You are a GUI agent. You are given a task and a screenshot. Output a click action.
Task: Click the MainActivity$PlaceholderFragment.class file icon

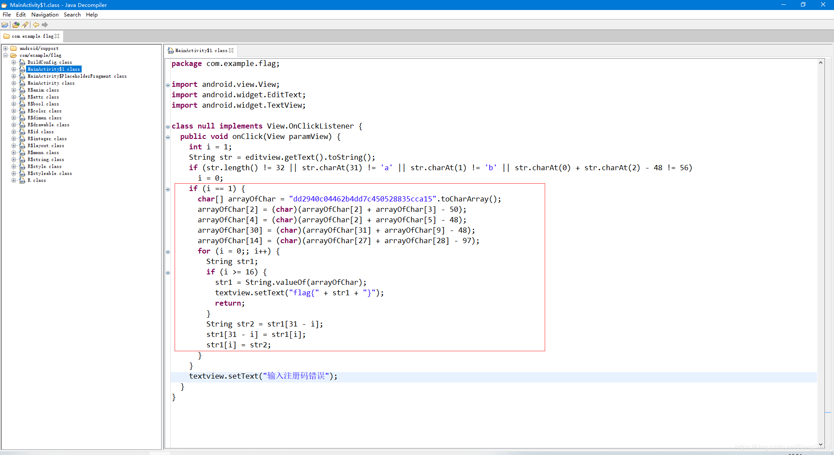pyautogui.click(x=22, y=76)
